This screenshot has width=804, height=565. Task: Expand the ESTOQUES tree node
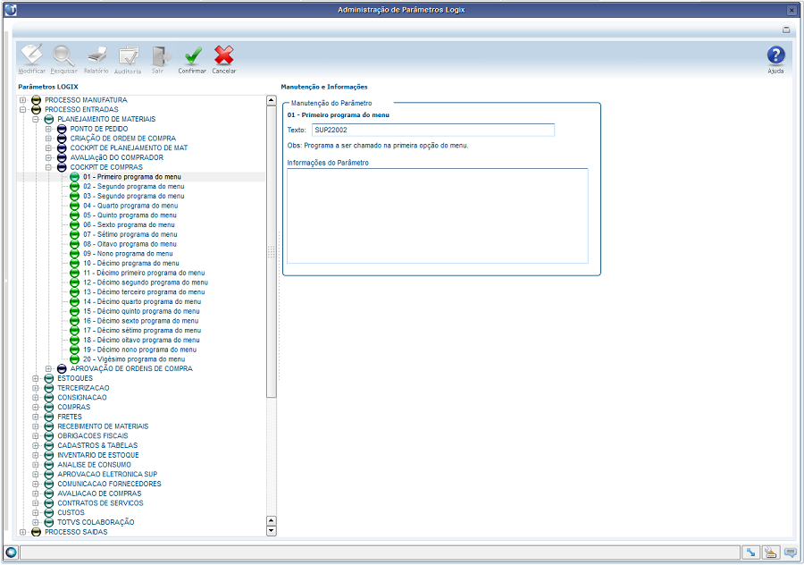(36, 378)
